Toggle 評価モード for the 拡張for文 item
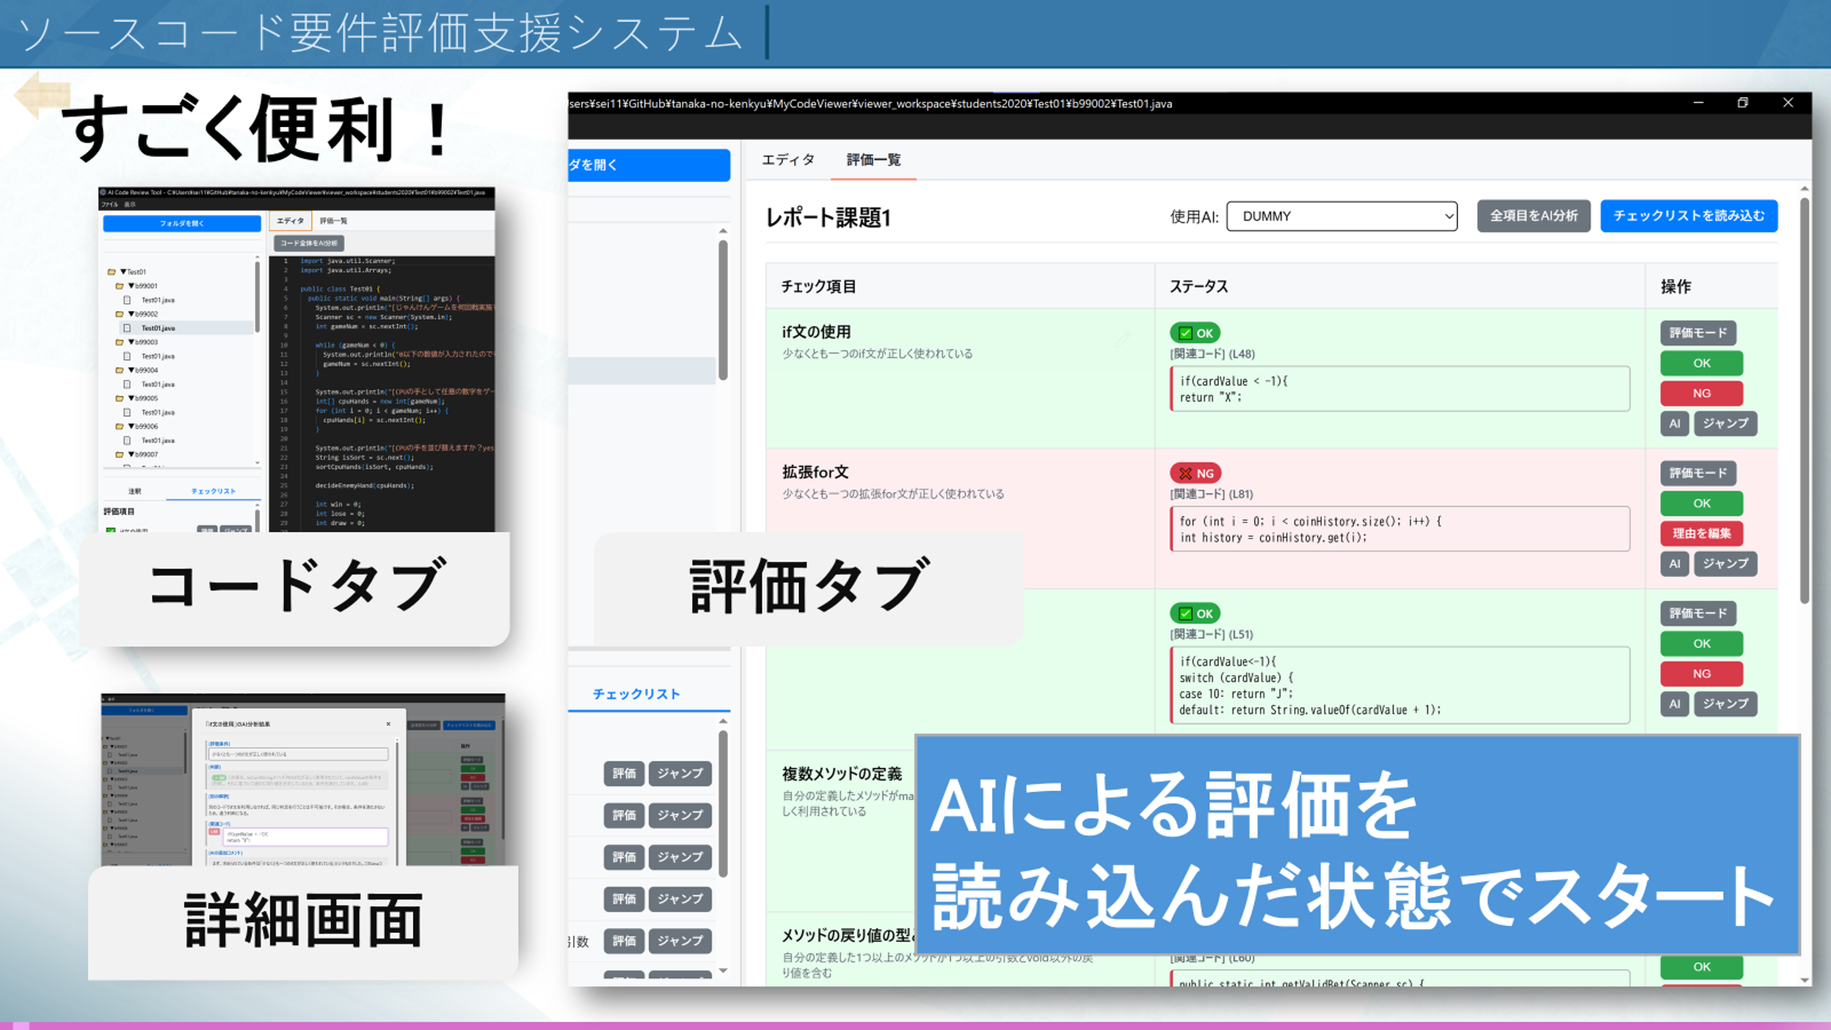The image size is (1831, 1030). [1698, 473]
